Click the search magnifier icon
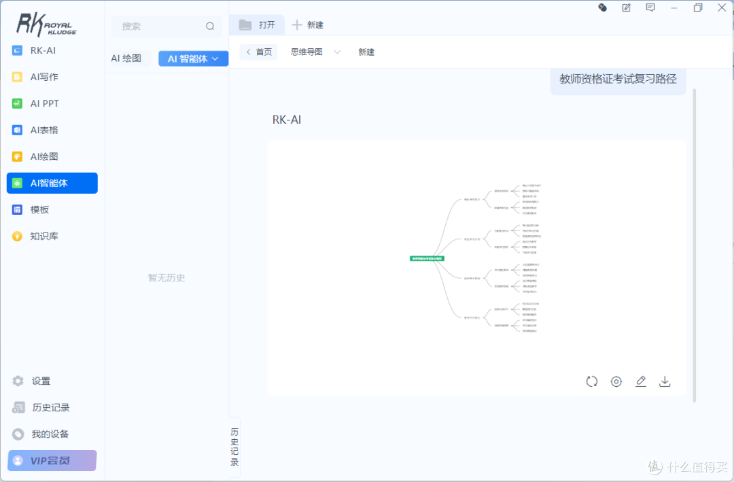The image size is (734, 482). point(210,27)
